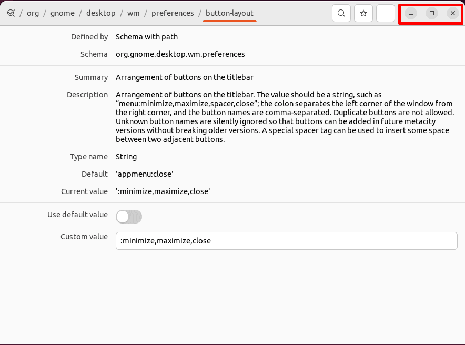Navigate to the desktop folder in the breadcrumb

click(100, 13)
